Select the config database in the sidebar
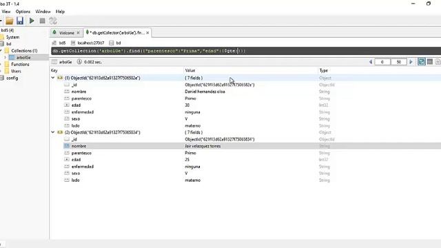The height and width of the screenshot is (248, 441). (x=12, y=78)
